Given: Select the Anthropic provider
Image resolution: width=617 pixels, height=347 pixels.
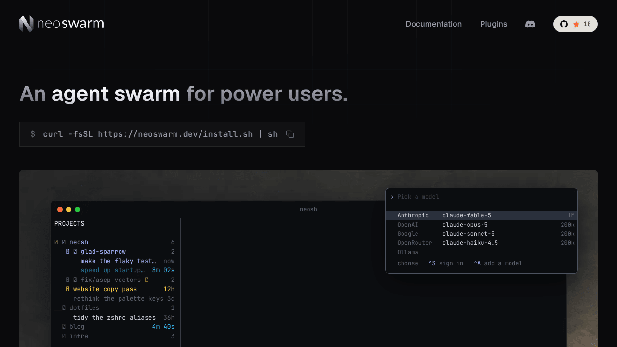Looking at the screenshot, I should click(x=413, y=215).
